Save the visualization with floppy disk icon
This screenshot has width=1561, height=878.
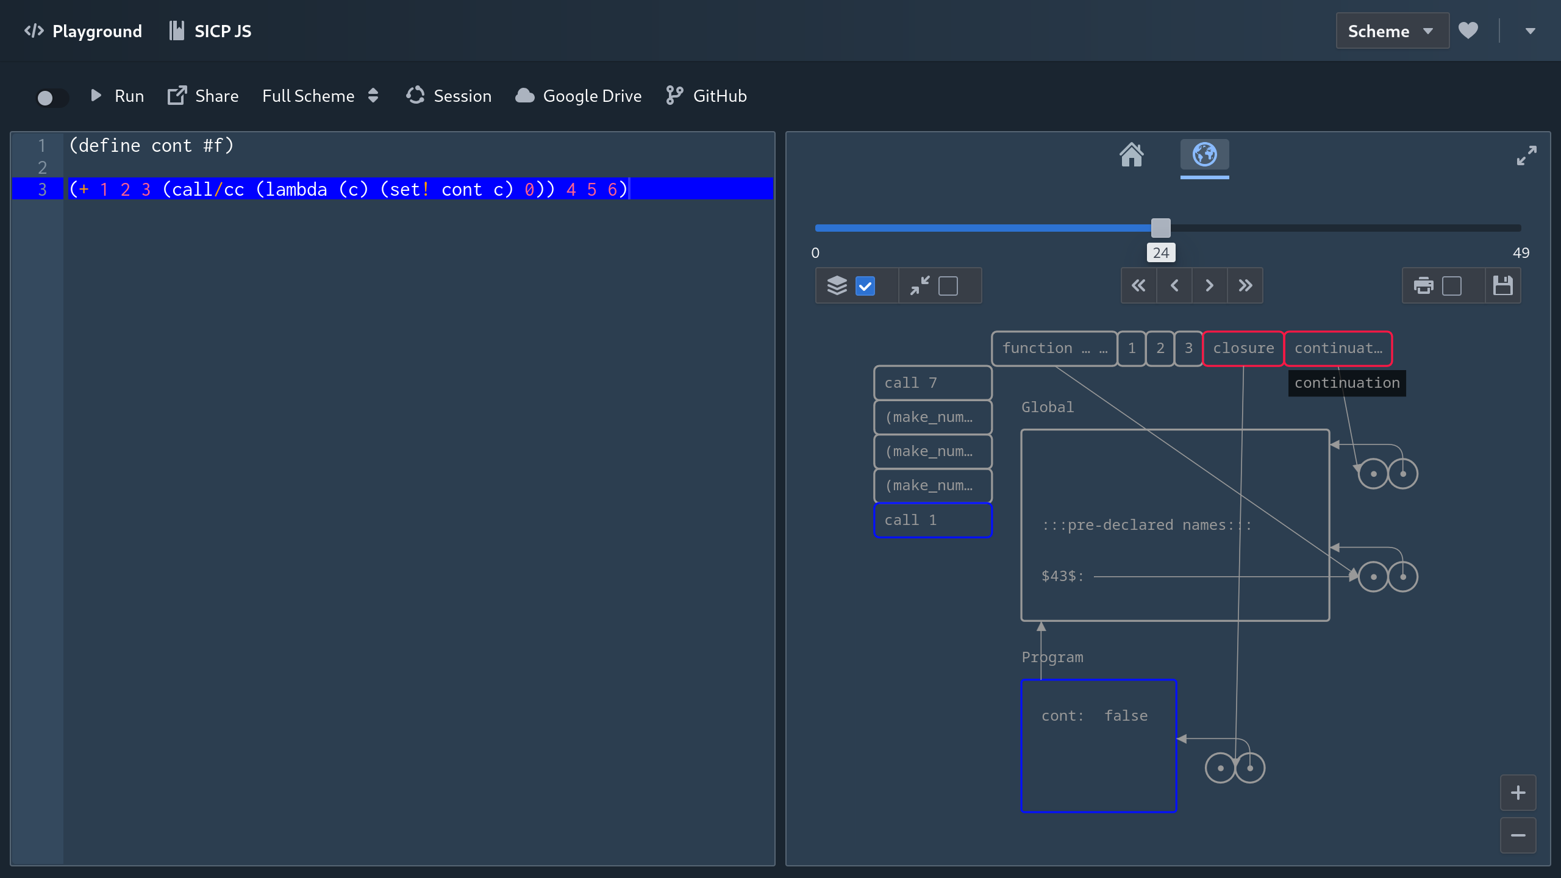pyautogui.click(x=1502, y=285)
